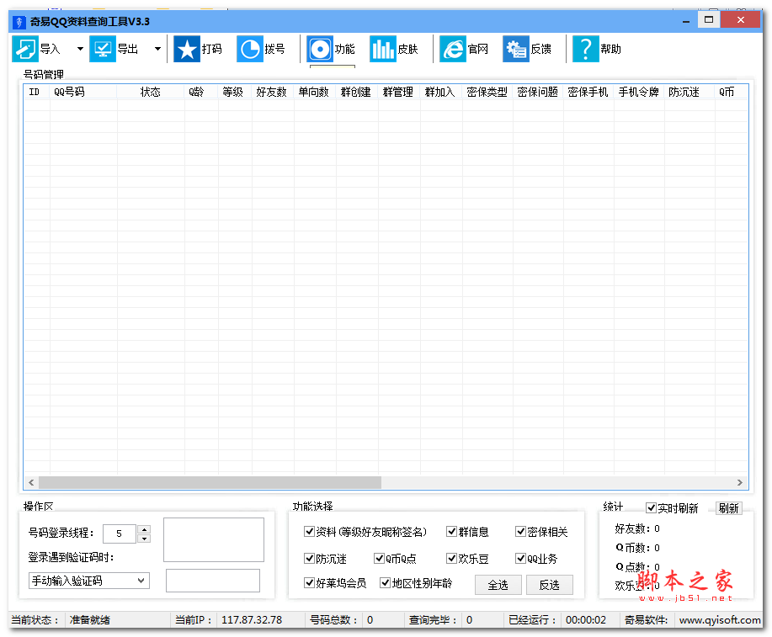Click the 帮助 help question icon
The width and height of the screenshot is (772, 637).
click(585, 49)
